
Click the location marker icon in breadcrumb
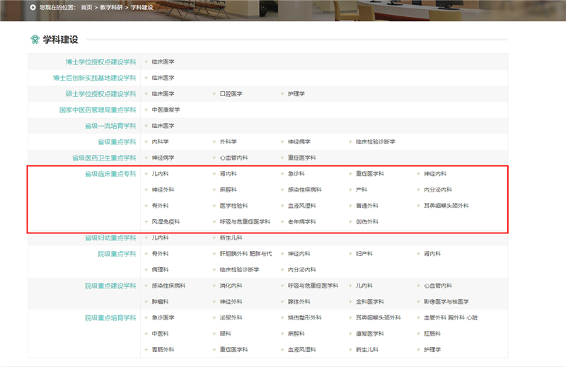(x=33, y=7)
